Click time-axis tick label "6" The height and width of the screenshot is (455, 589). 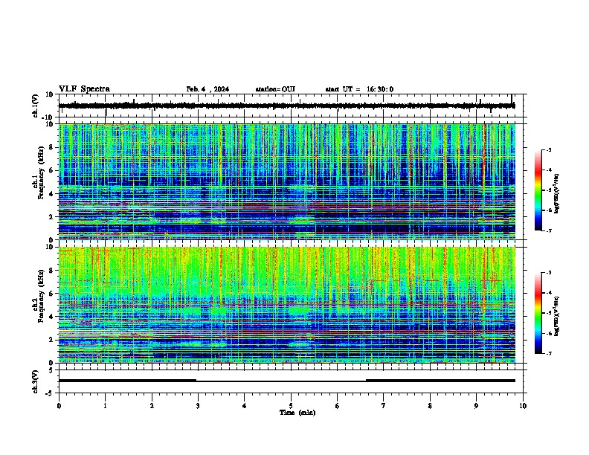(x=338, y=406)
